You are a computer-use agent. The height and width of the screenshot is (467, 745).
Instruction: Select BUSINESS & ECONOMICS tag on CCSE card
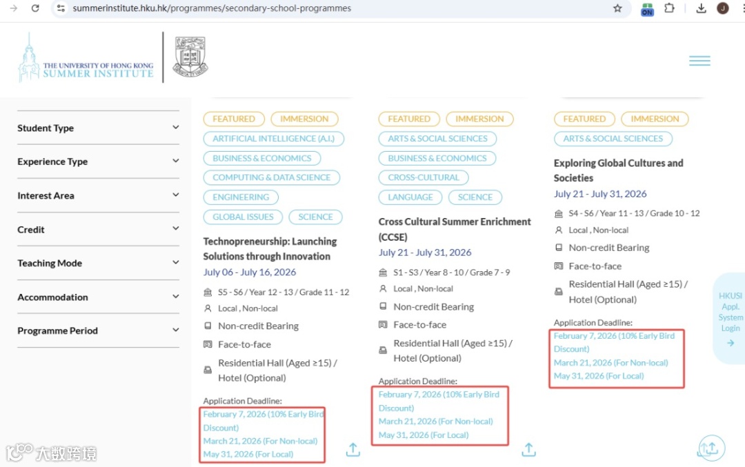(x=437, y=158)
